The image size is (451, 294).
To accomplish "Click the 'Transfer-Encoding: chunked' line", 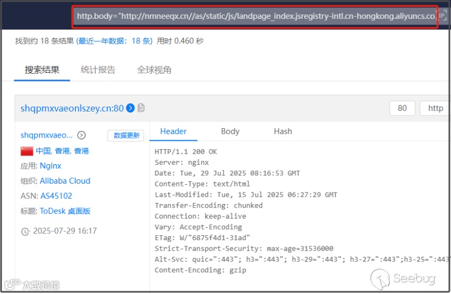I will click(208, 205).
